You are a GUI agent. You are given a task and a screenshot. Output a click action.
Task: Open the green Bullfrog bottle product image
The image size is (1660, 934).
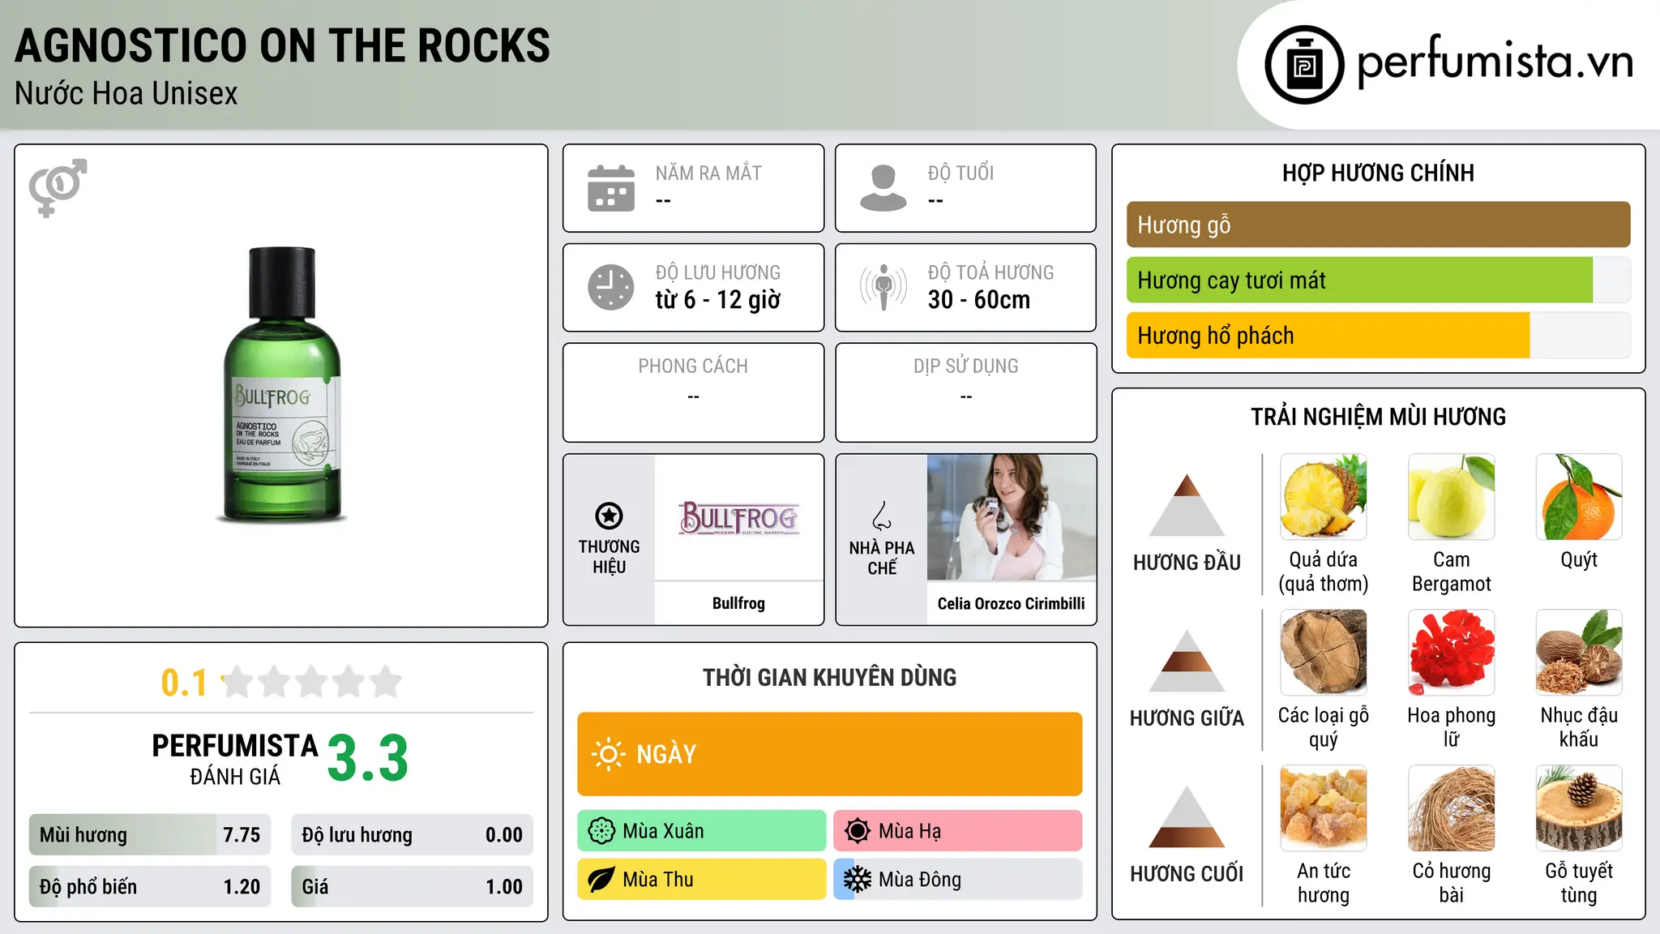click(281, 384)
